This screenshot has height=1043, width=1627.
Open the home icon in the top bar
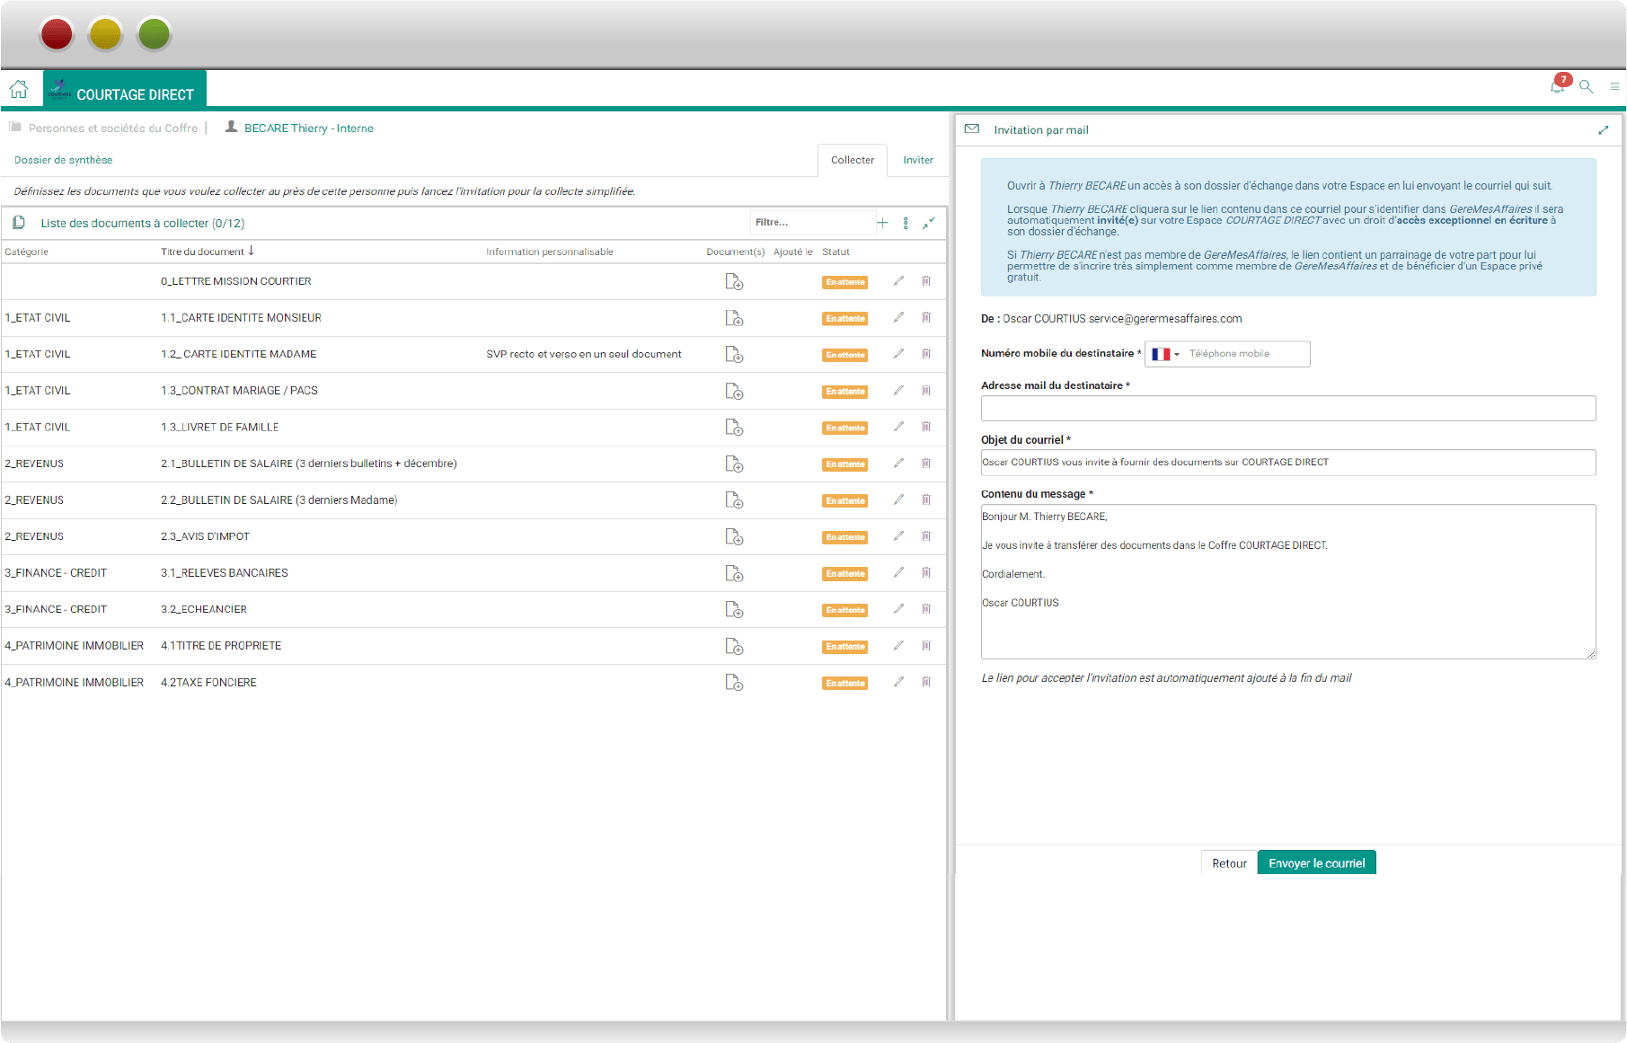coord(19,89)
